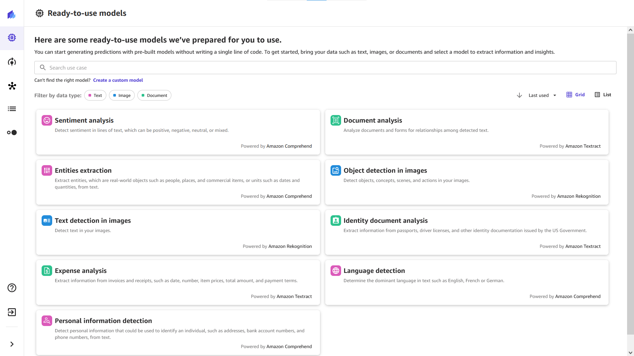Switch to List view
634x356 pixels.
603,95
